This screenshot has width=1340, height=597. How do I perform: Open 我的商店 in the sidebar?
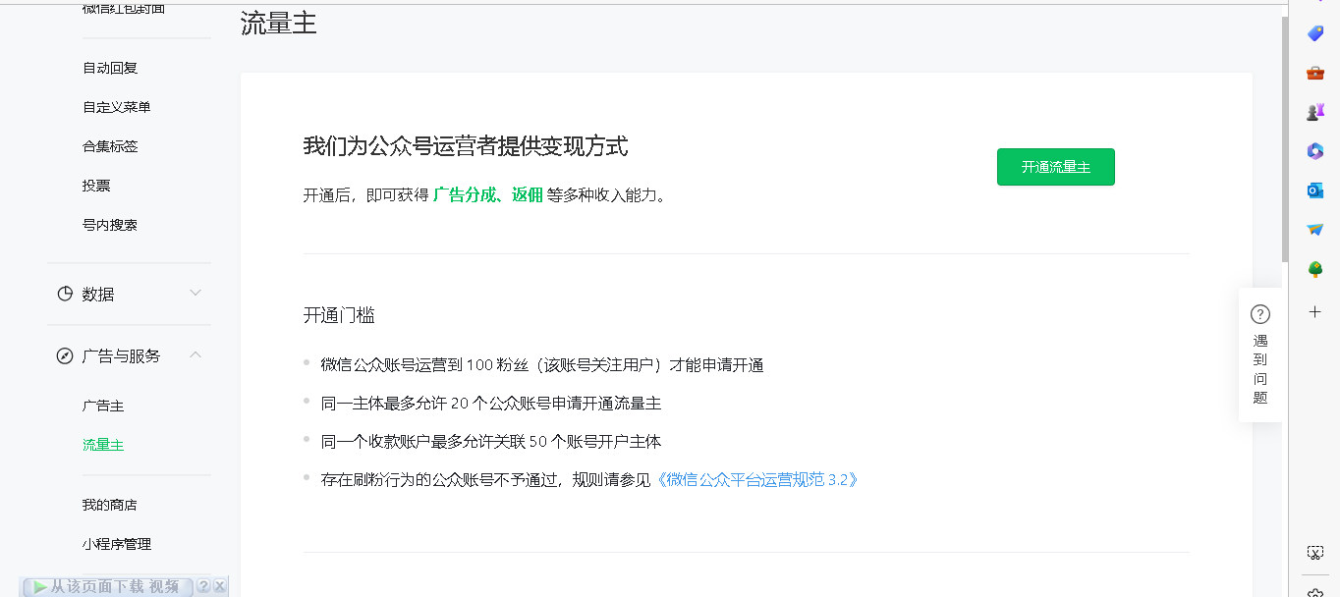click(x=110, y=505)
